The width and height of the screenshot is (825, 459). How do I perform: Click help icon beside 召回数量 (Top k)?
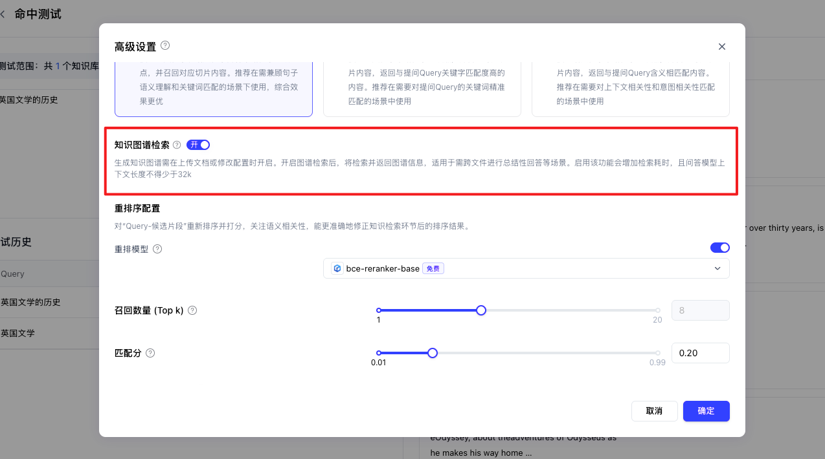pos(192,310)
